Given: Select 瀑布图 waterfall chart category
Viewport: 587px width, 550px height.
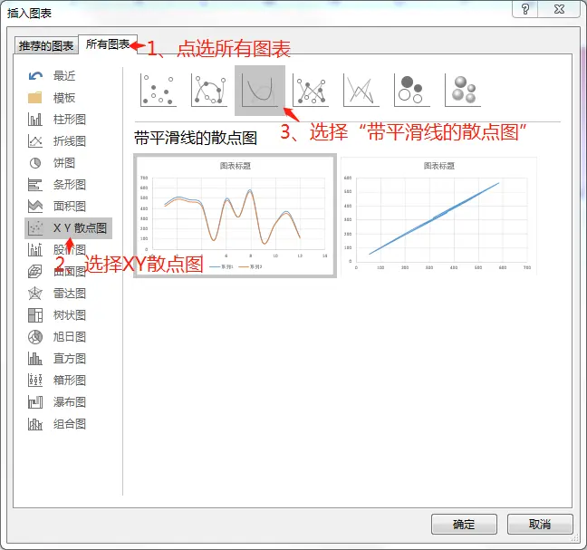Looking at the screenshot, I should pyautogui.click(x=57, y=401).
